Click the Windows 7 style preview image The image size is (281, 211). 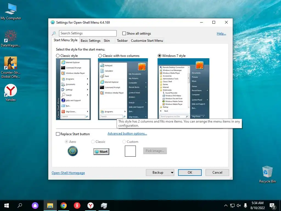(x=183, y=88)
